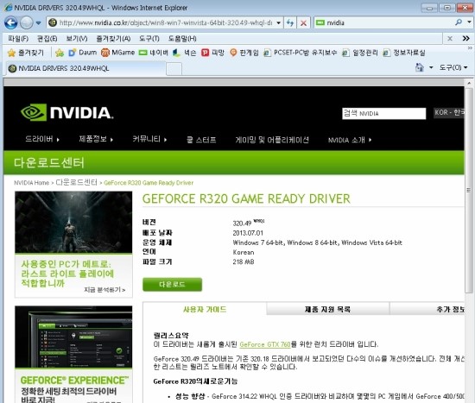
Task: Click the vertical scrollbar thumb
Action: 469,191
